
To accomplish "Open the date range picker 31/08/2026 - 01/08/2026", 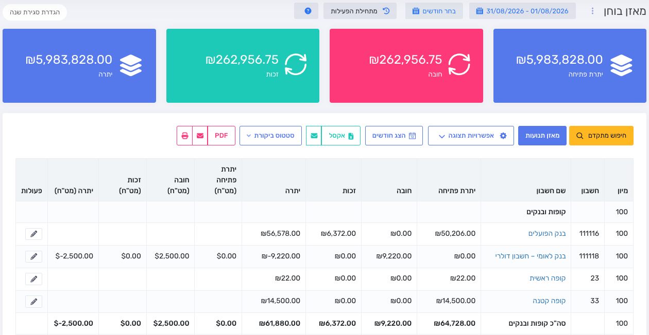I will (x=522, y=11).
